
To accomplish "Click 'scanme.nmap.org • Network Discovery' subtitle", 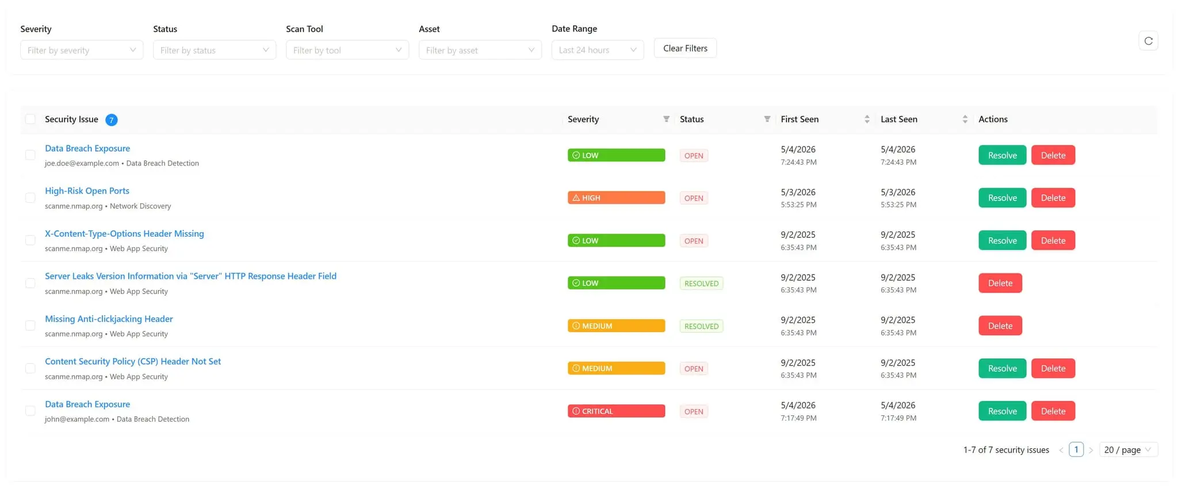I will pyautogui.click(x=108, y=206).
